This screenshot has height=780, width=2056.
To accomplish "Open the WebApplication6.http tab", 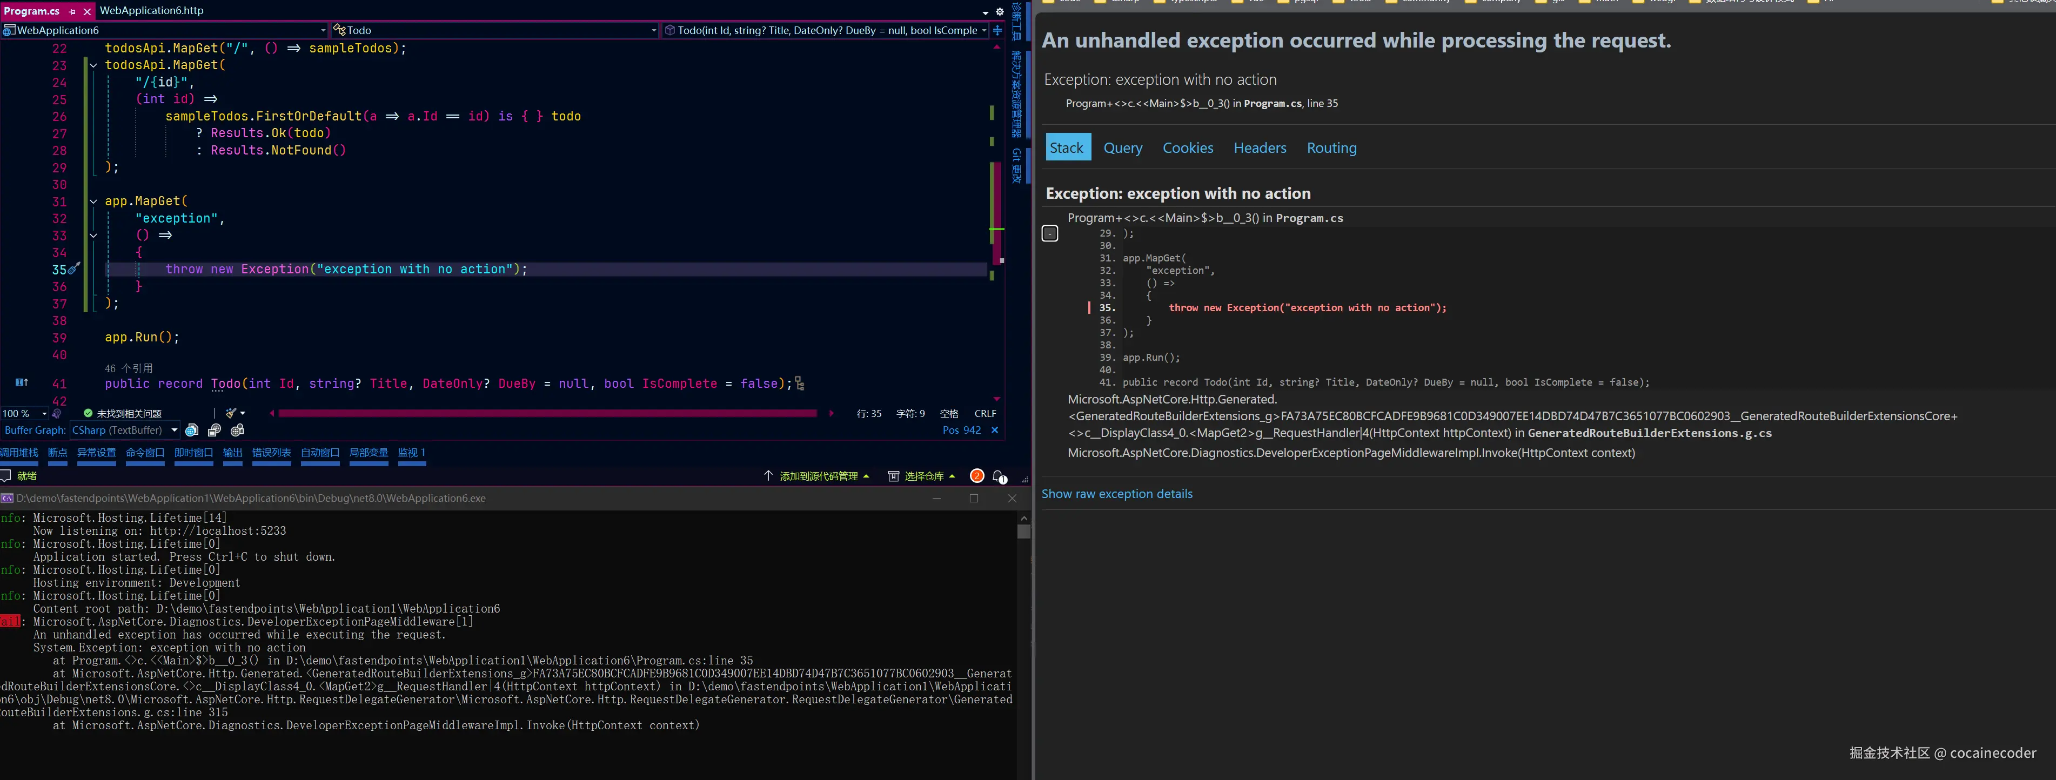I will coord(152,11).
